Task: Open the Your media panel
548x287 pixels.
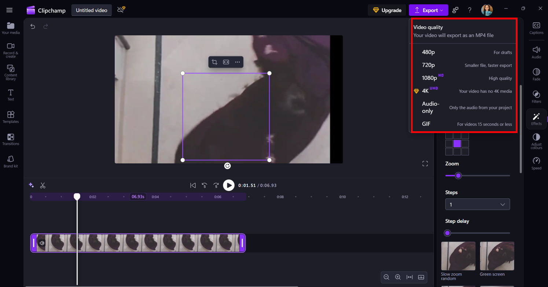Action: pos(11,27)
